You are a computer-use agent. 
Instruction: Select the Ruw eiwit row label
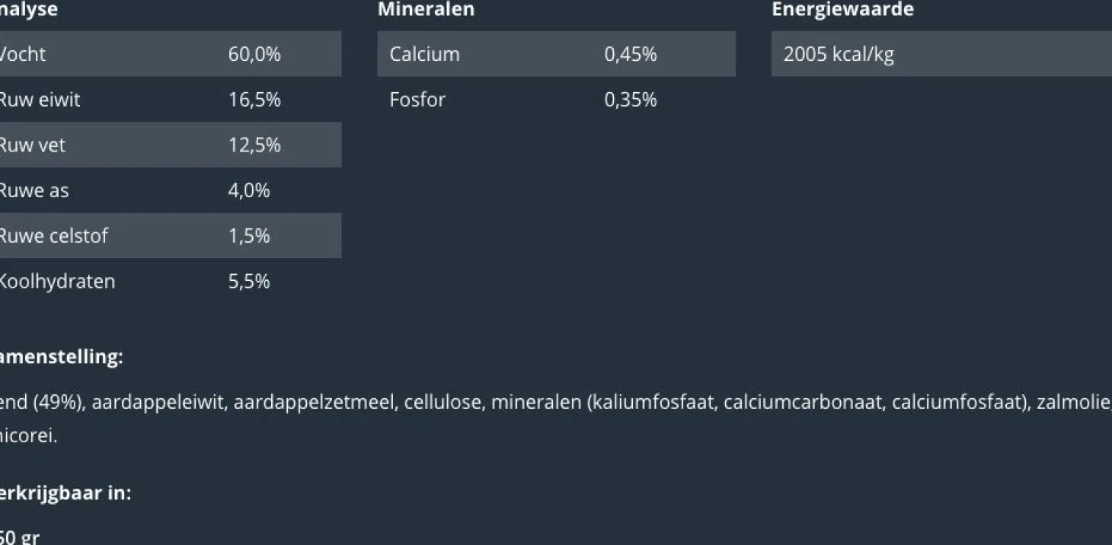click(39, 100)
